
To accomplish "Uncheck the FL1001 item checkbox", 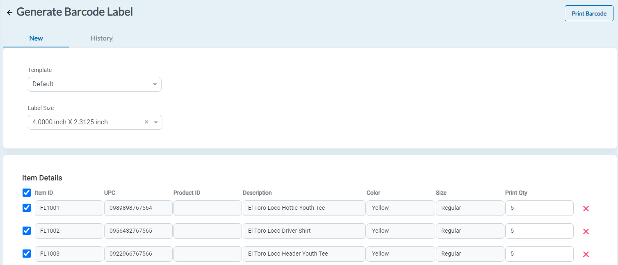I will pyautogui.click(x=27, y=208).
